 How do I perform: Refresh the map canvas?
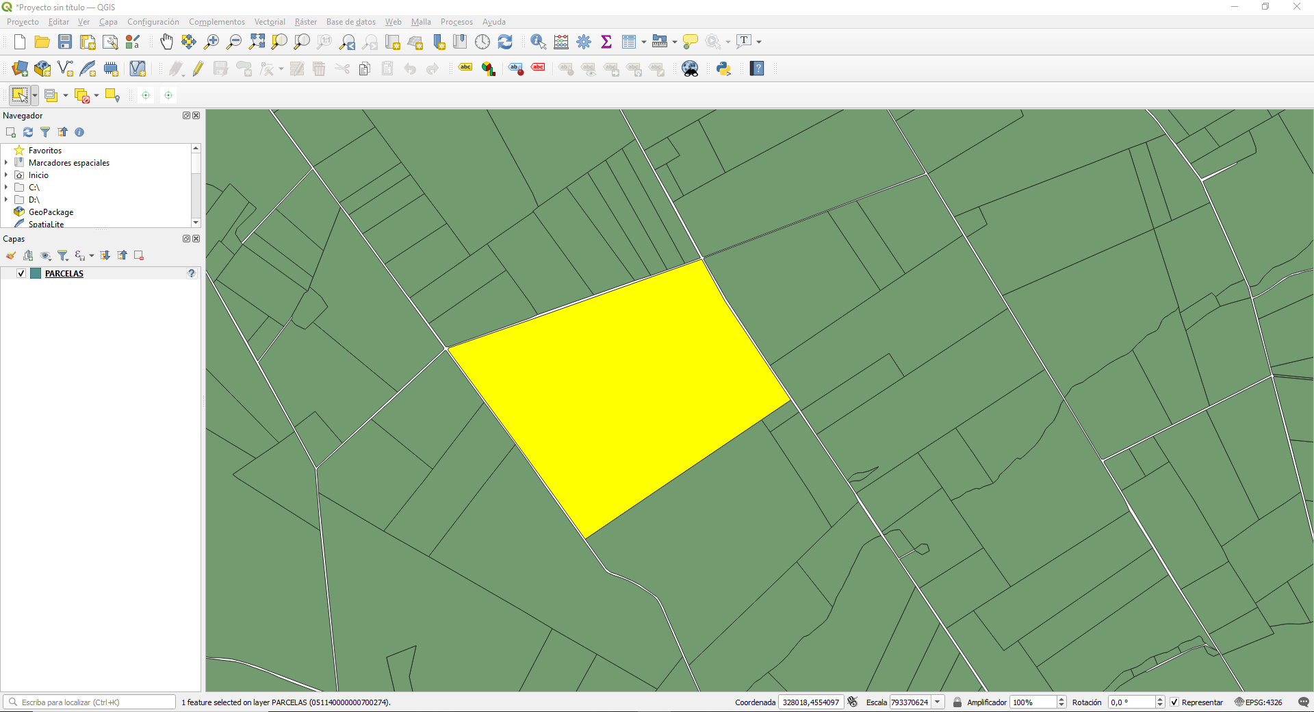point(505,42)
